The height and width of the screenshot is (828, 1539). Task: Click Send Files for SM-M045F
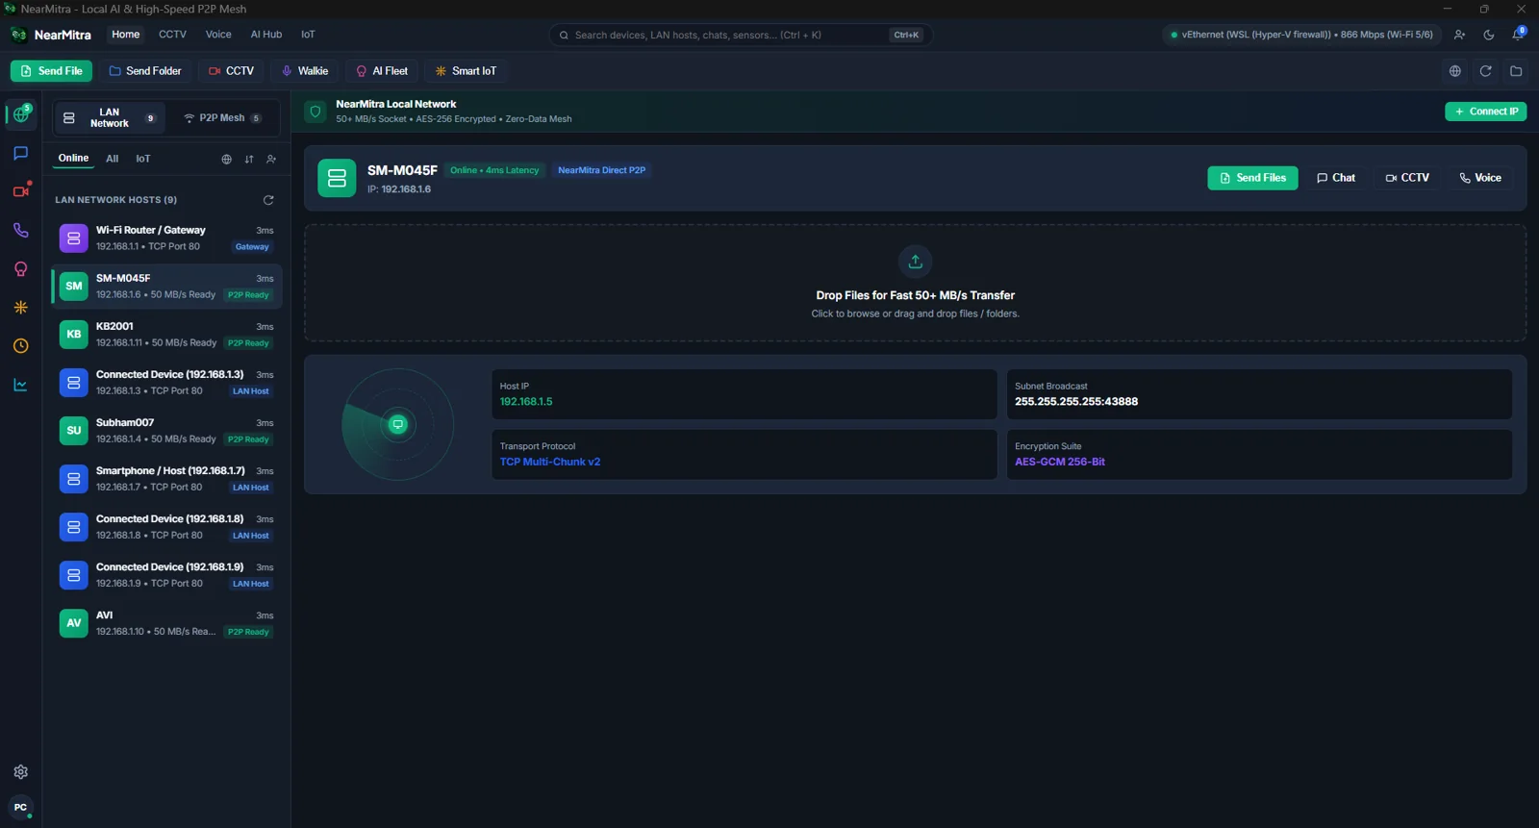click(x=1252, y=178)
